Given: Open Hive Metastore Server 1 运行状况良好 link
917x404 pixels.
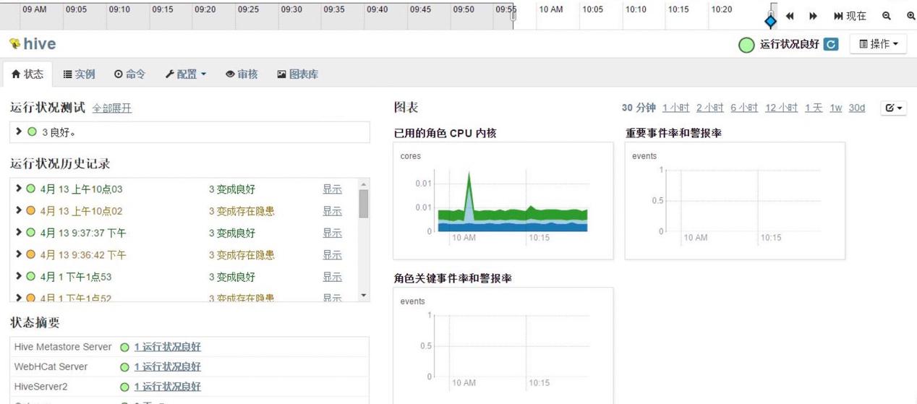Looking at the screenshot, I should [x=167, y=347].
